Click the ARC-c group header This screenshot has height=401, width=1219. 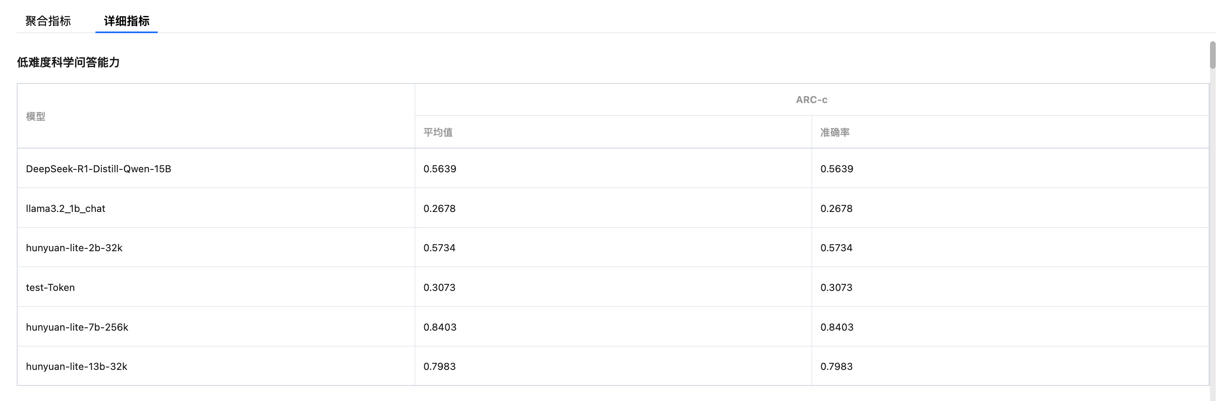(811, 100)
